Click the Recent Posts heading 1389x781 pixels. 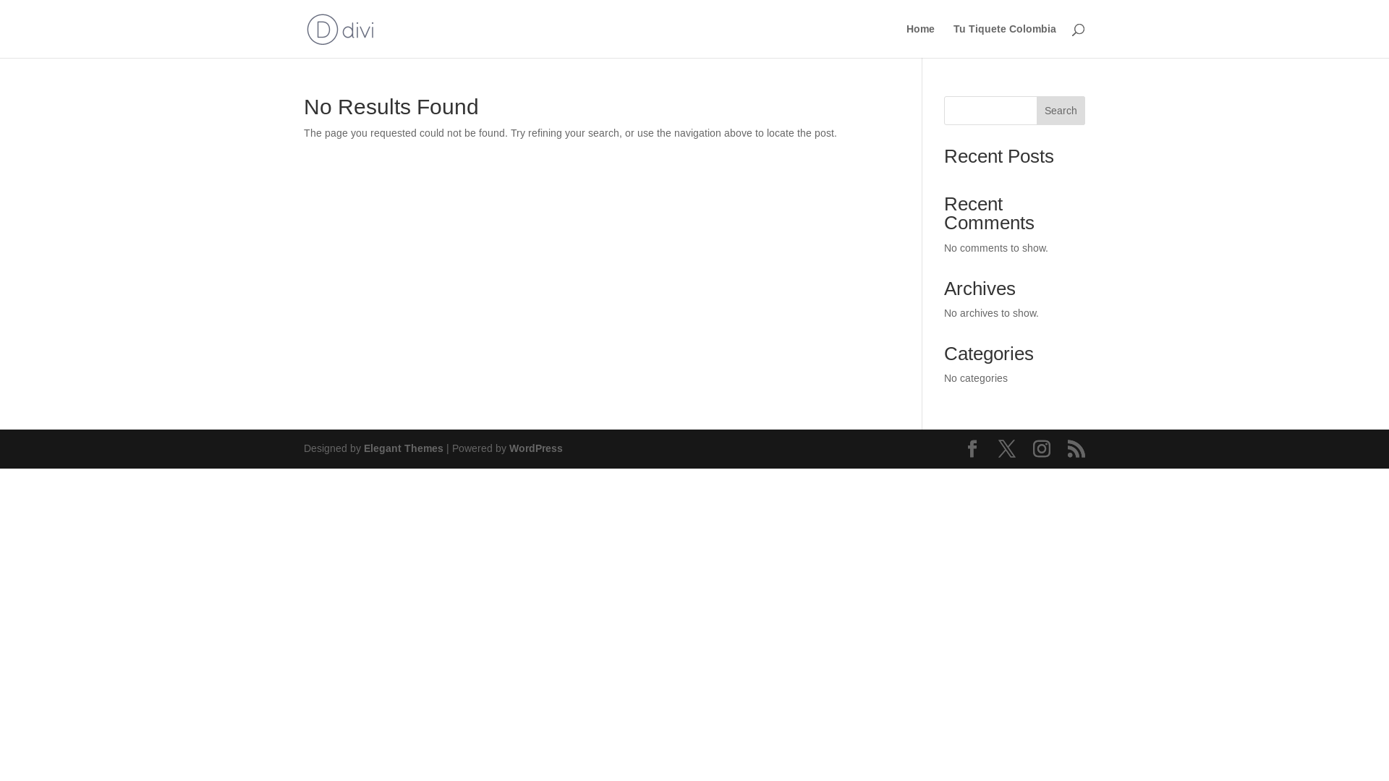pyautogui.click(x=998, y=156)
